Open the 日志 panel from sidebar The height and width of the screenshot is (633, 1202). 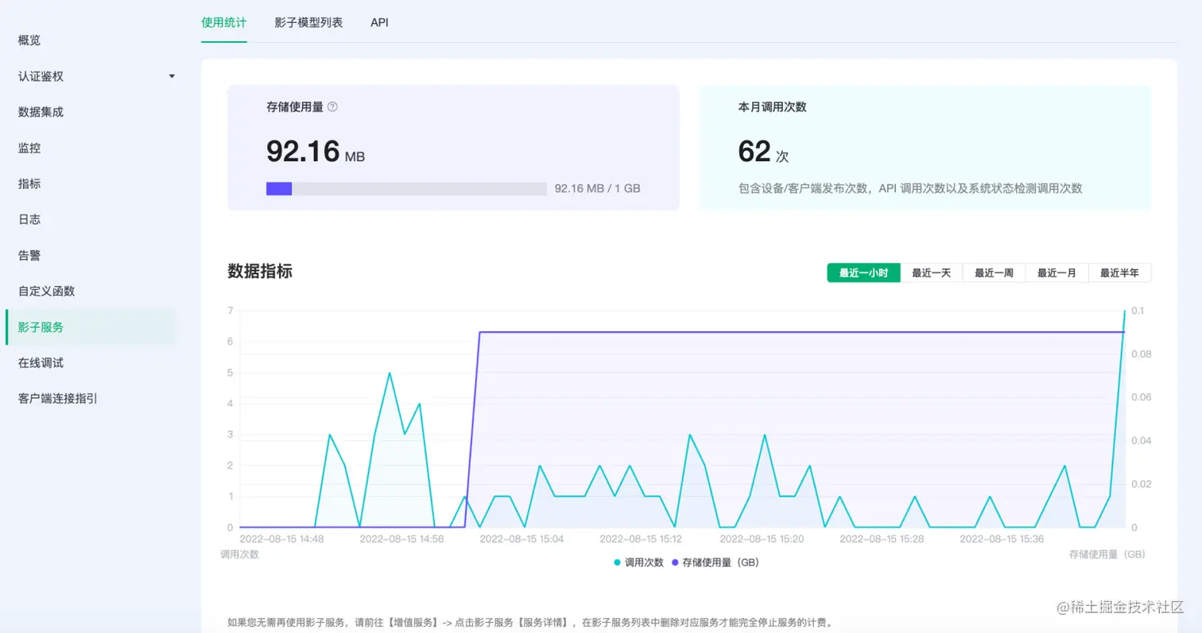[x=29, y=219]
